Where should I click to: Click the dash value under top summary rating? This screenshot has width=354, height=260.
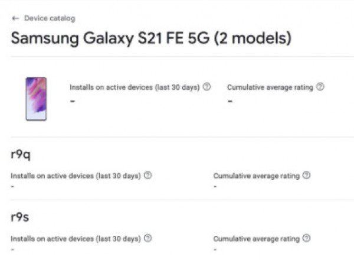230,101
